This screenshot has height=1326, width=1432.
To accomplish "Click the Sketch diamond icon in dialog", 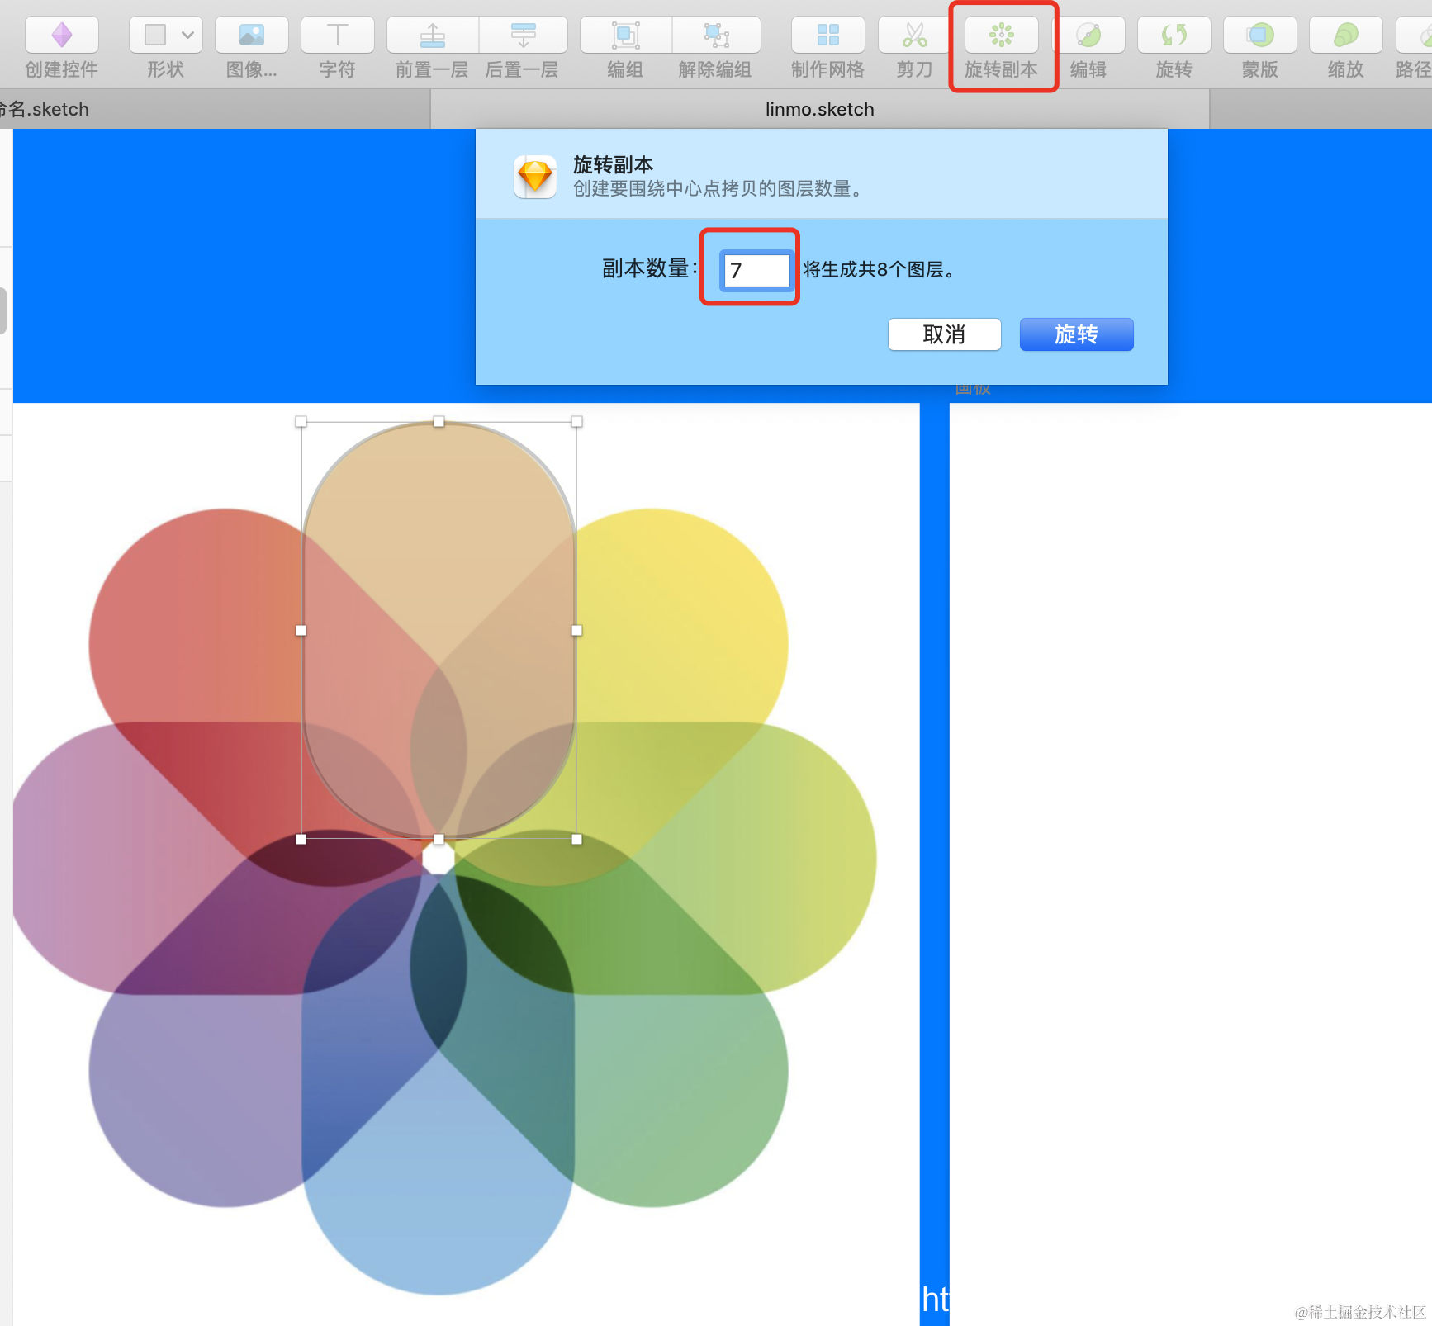I will [535, 177].
